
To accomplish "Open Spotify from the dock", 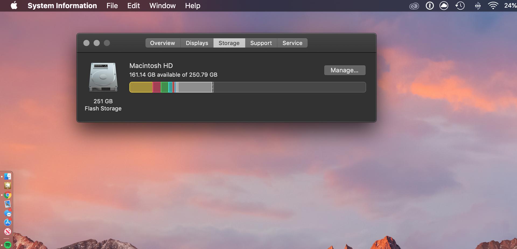I will click(8, 245).
